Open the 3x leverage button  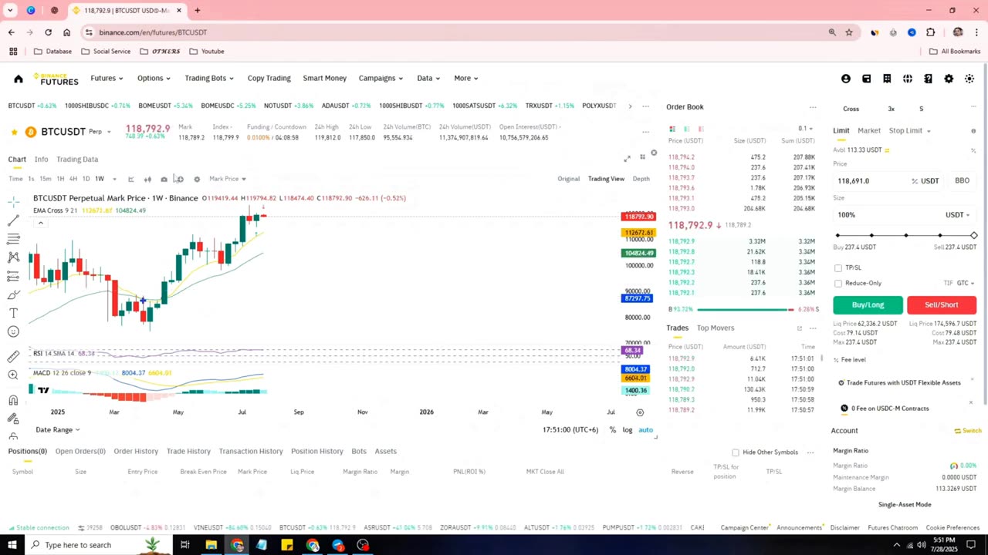pyautogui.click(x=891, y=109)
